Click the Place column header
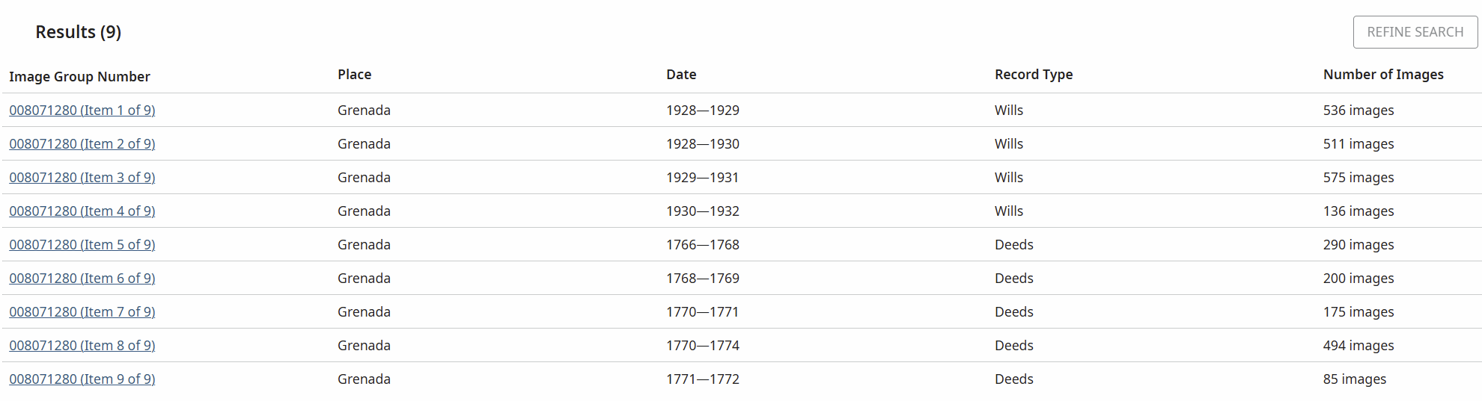1482x401 pixels. click(x=354, y=75)
